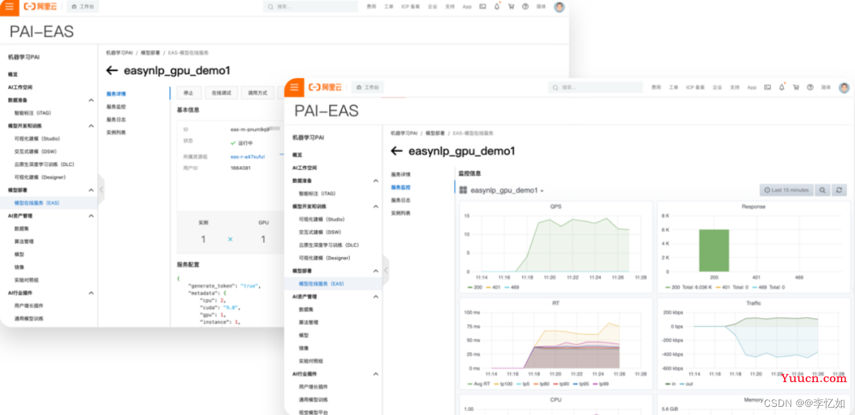Open the easynlp_gpu_demo1 dashboard dropdown
Screen dimensions: 855x415
pos(506,190)
